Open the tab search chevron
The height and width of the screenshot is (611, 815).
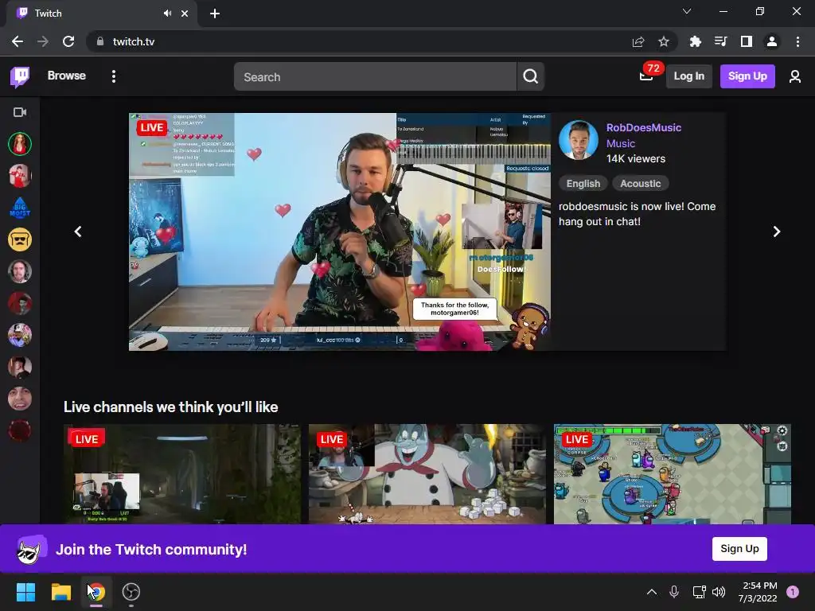point(687,11)
